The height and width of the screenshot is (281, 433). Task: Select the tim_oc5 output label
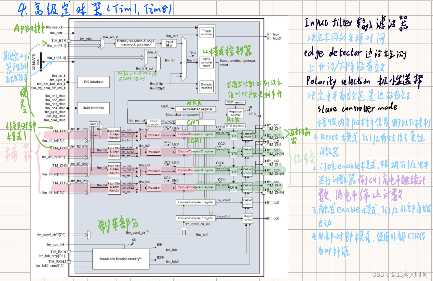pos(273,203)
